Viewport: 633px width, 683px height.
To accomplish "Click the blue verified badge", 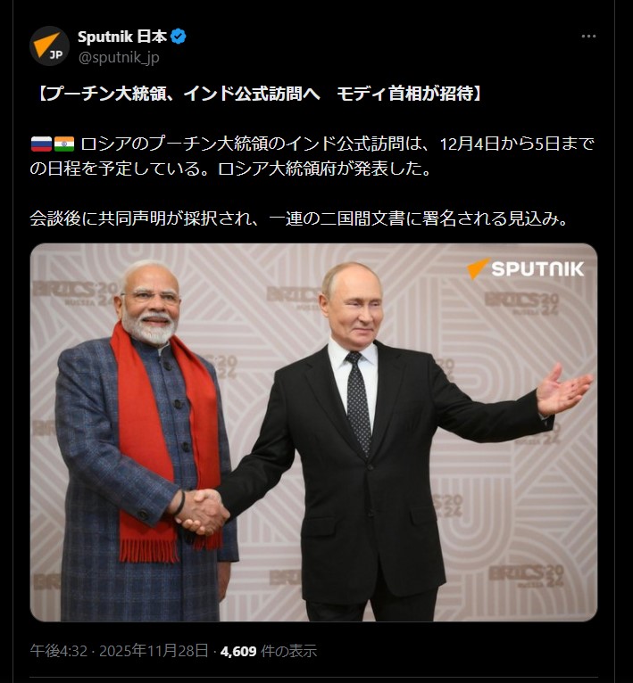I will 179,37.
